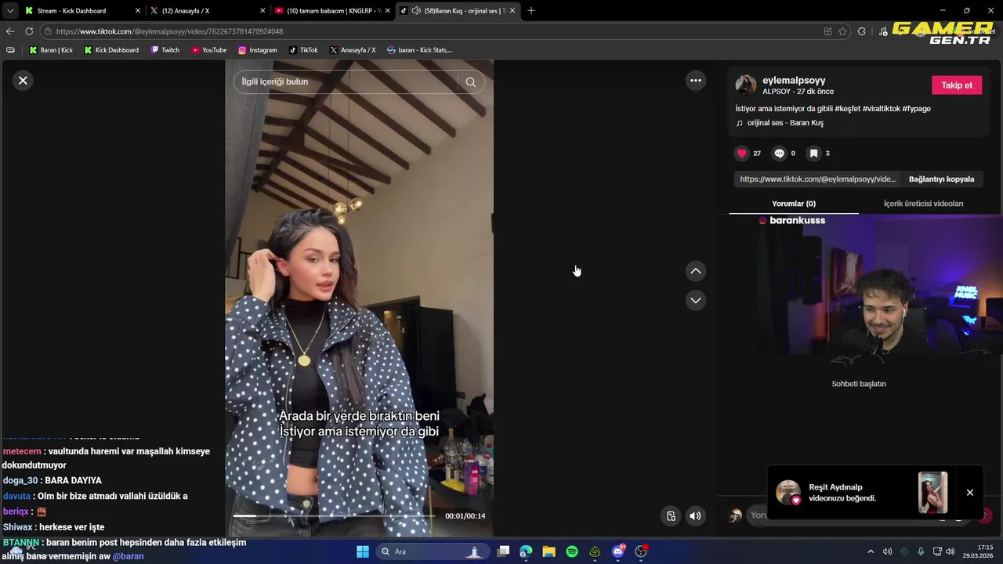Switch to the 'tamam babacım' YouTube tab
Image resolution: width=1003 pixels, height=564 pixels.
tap(333, 10)
